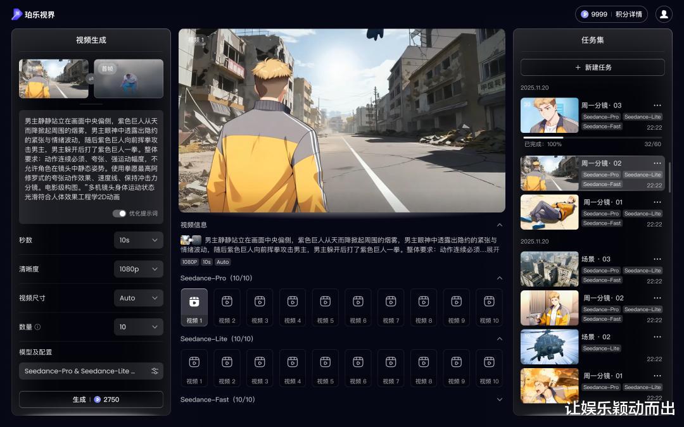The image size is (684, 427).
Task: Click the 视频生成 panel title
Action: click(x=91, y=40)
